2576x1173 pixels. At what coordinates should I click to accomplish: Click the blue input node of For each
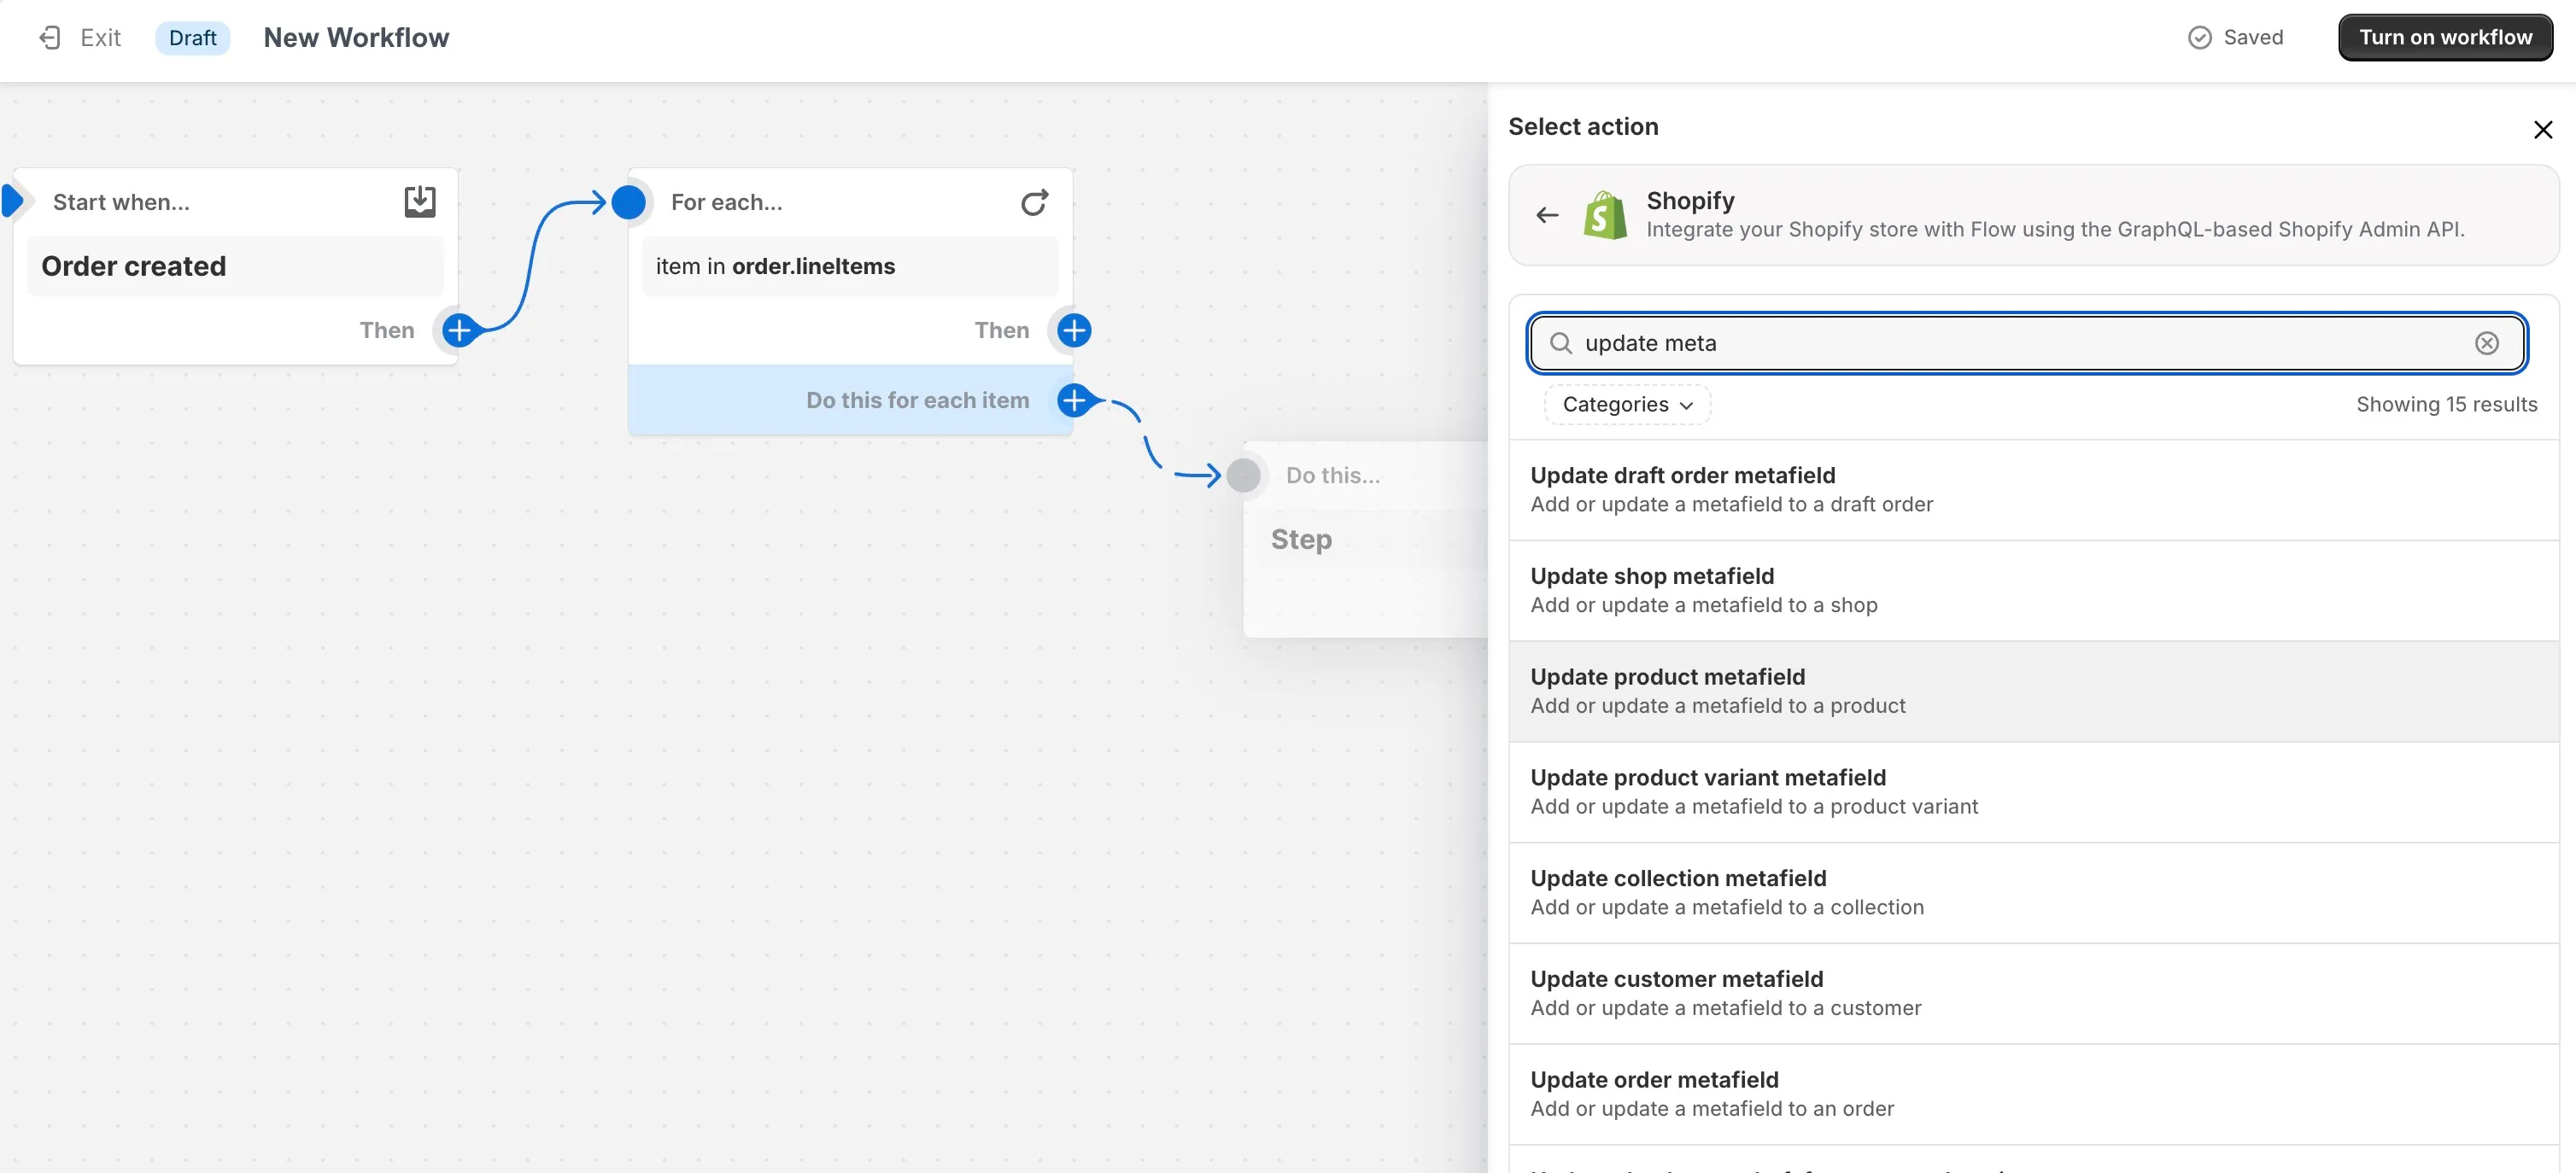pyautogui.click(x=628, y=201)
